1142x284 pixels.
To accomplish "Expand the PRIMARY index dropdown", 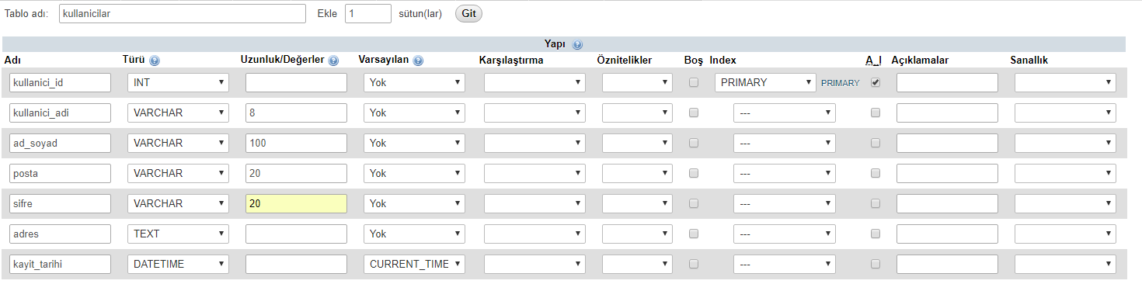I will [765, 82].
